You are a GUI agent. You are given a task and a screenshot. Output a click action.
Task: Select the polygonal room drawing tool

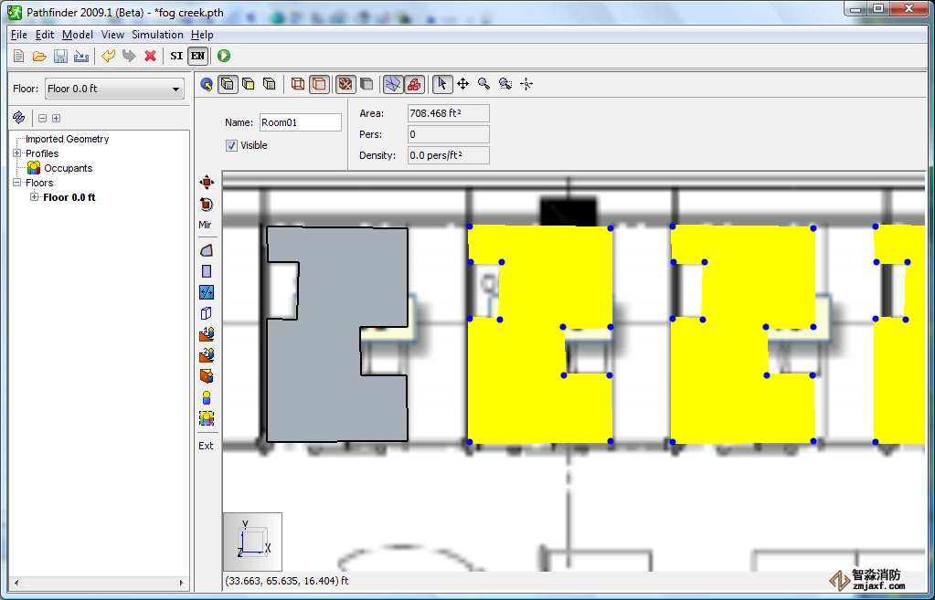(207, 249)
